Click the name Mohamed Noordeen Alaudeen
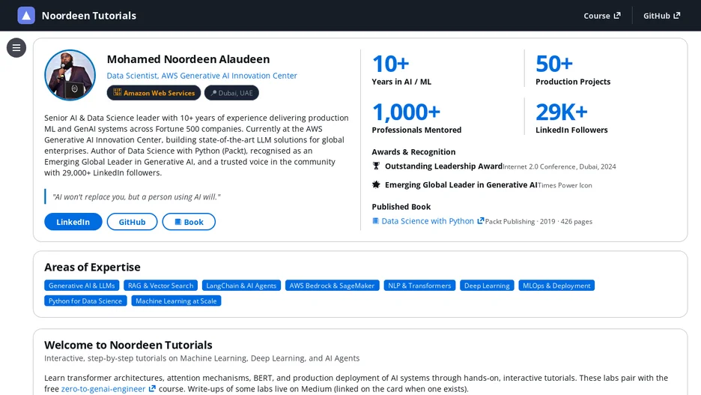 point(188,59)
